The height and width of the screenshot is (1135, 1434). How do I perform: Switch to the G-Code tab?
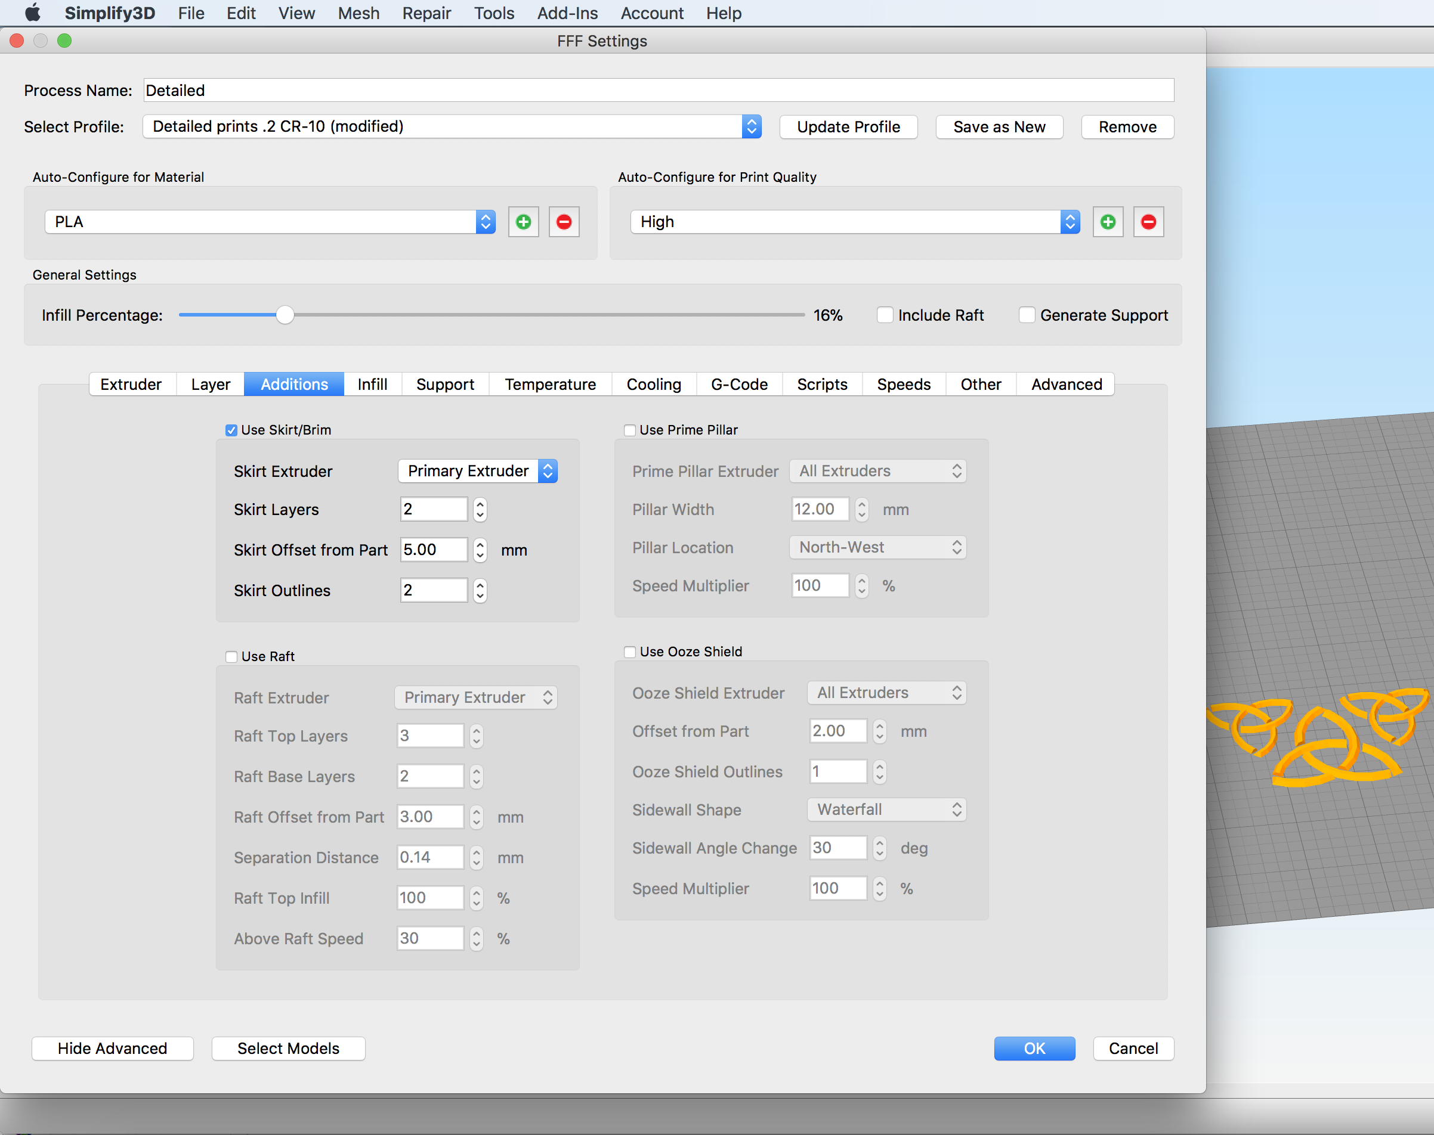pyautogui.click(x=739, y=384)
